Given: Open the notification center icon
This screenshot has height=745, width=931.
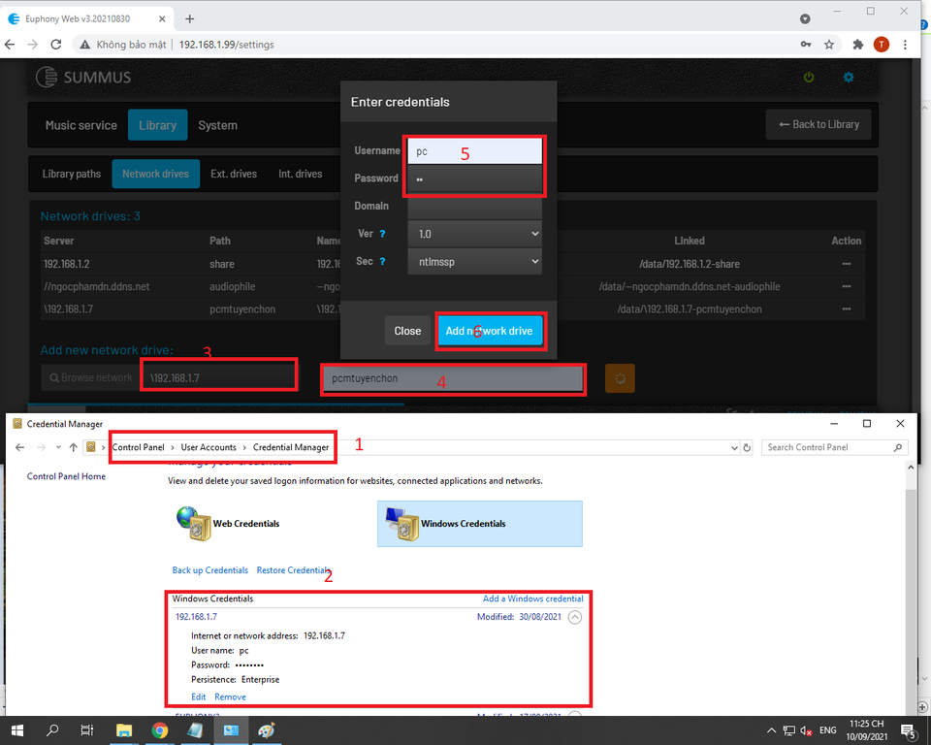Looking at the screenshot, I should (x=909, y=730).
